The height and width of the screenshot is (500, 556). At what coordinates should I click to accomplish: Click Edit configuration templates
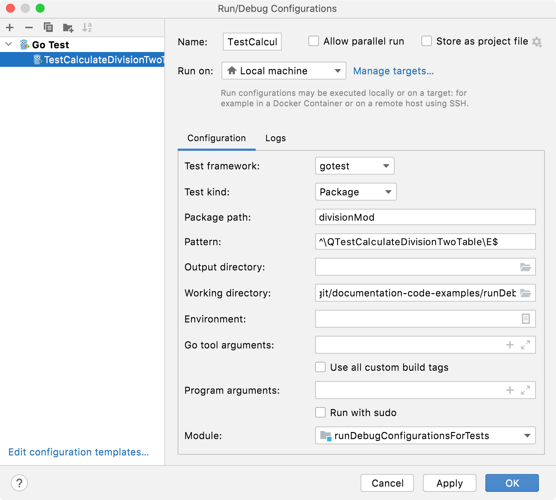78,452
